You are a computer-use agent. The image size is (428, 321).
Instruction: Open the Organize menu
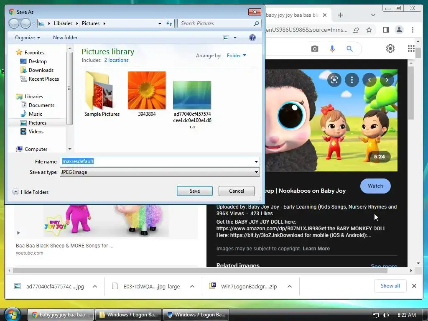28,38
